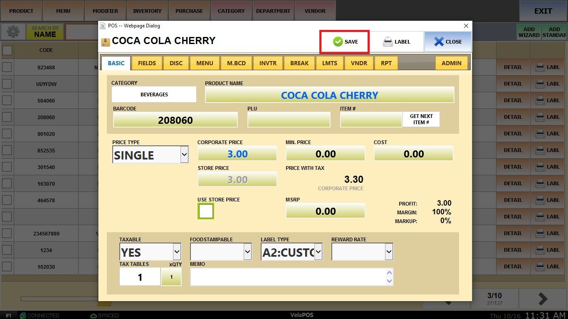Enable the Use Store Price checkbox
Screen dimensions: 568x319
(206, 211)
